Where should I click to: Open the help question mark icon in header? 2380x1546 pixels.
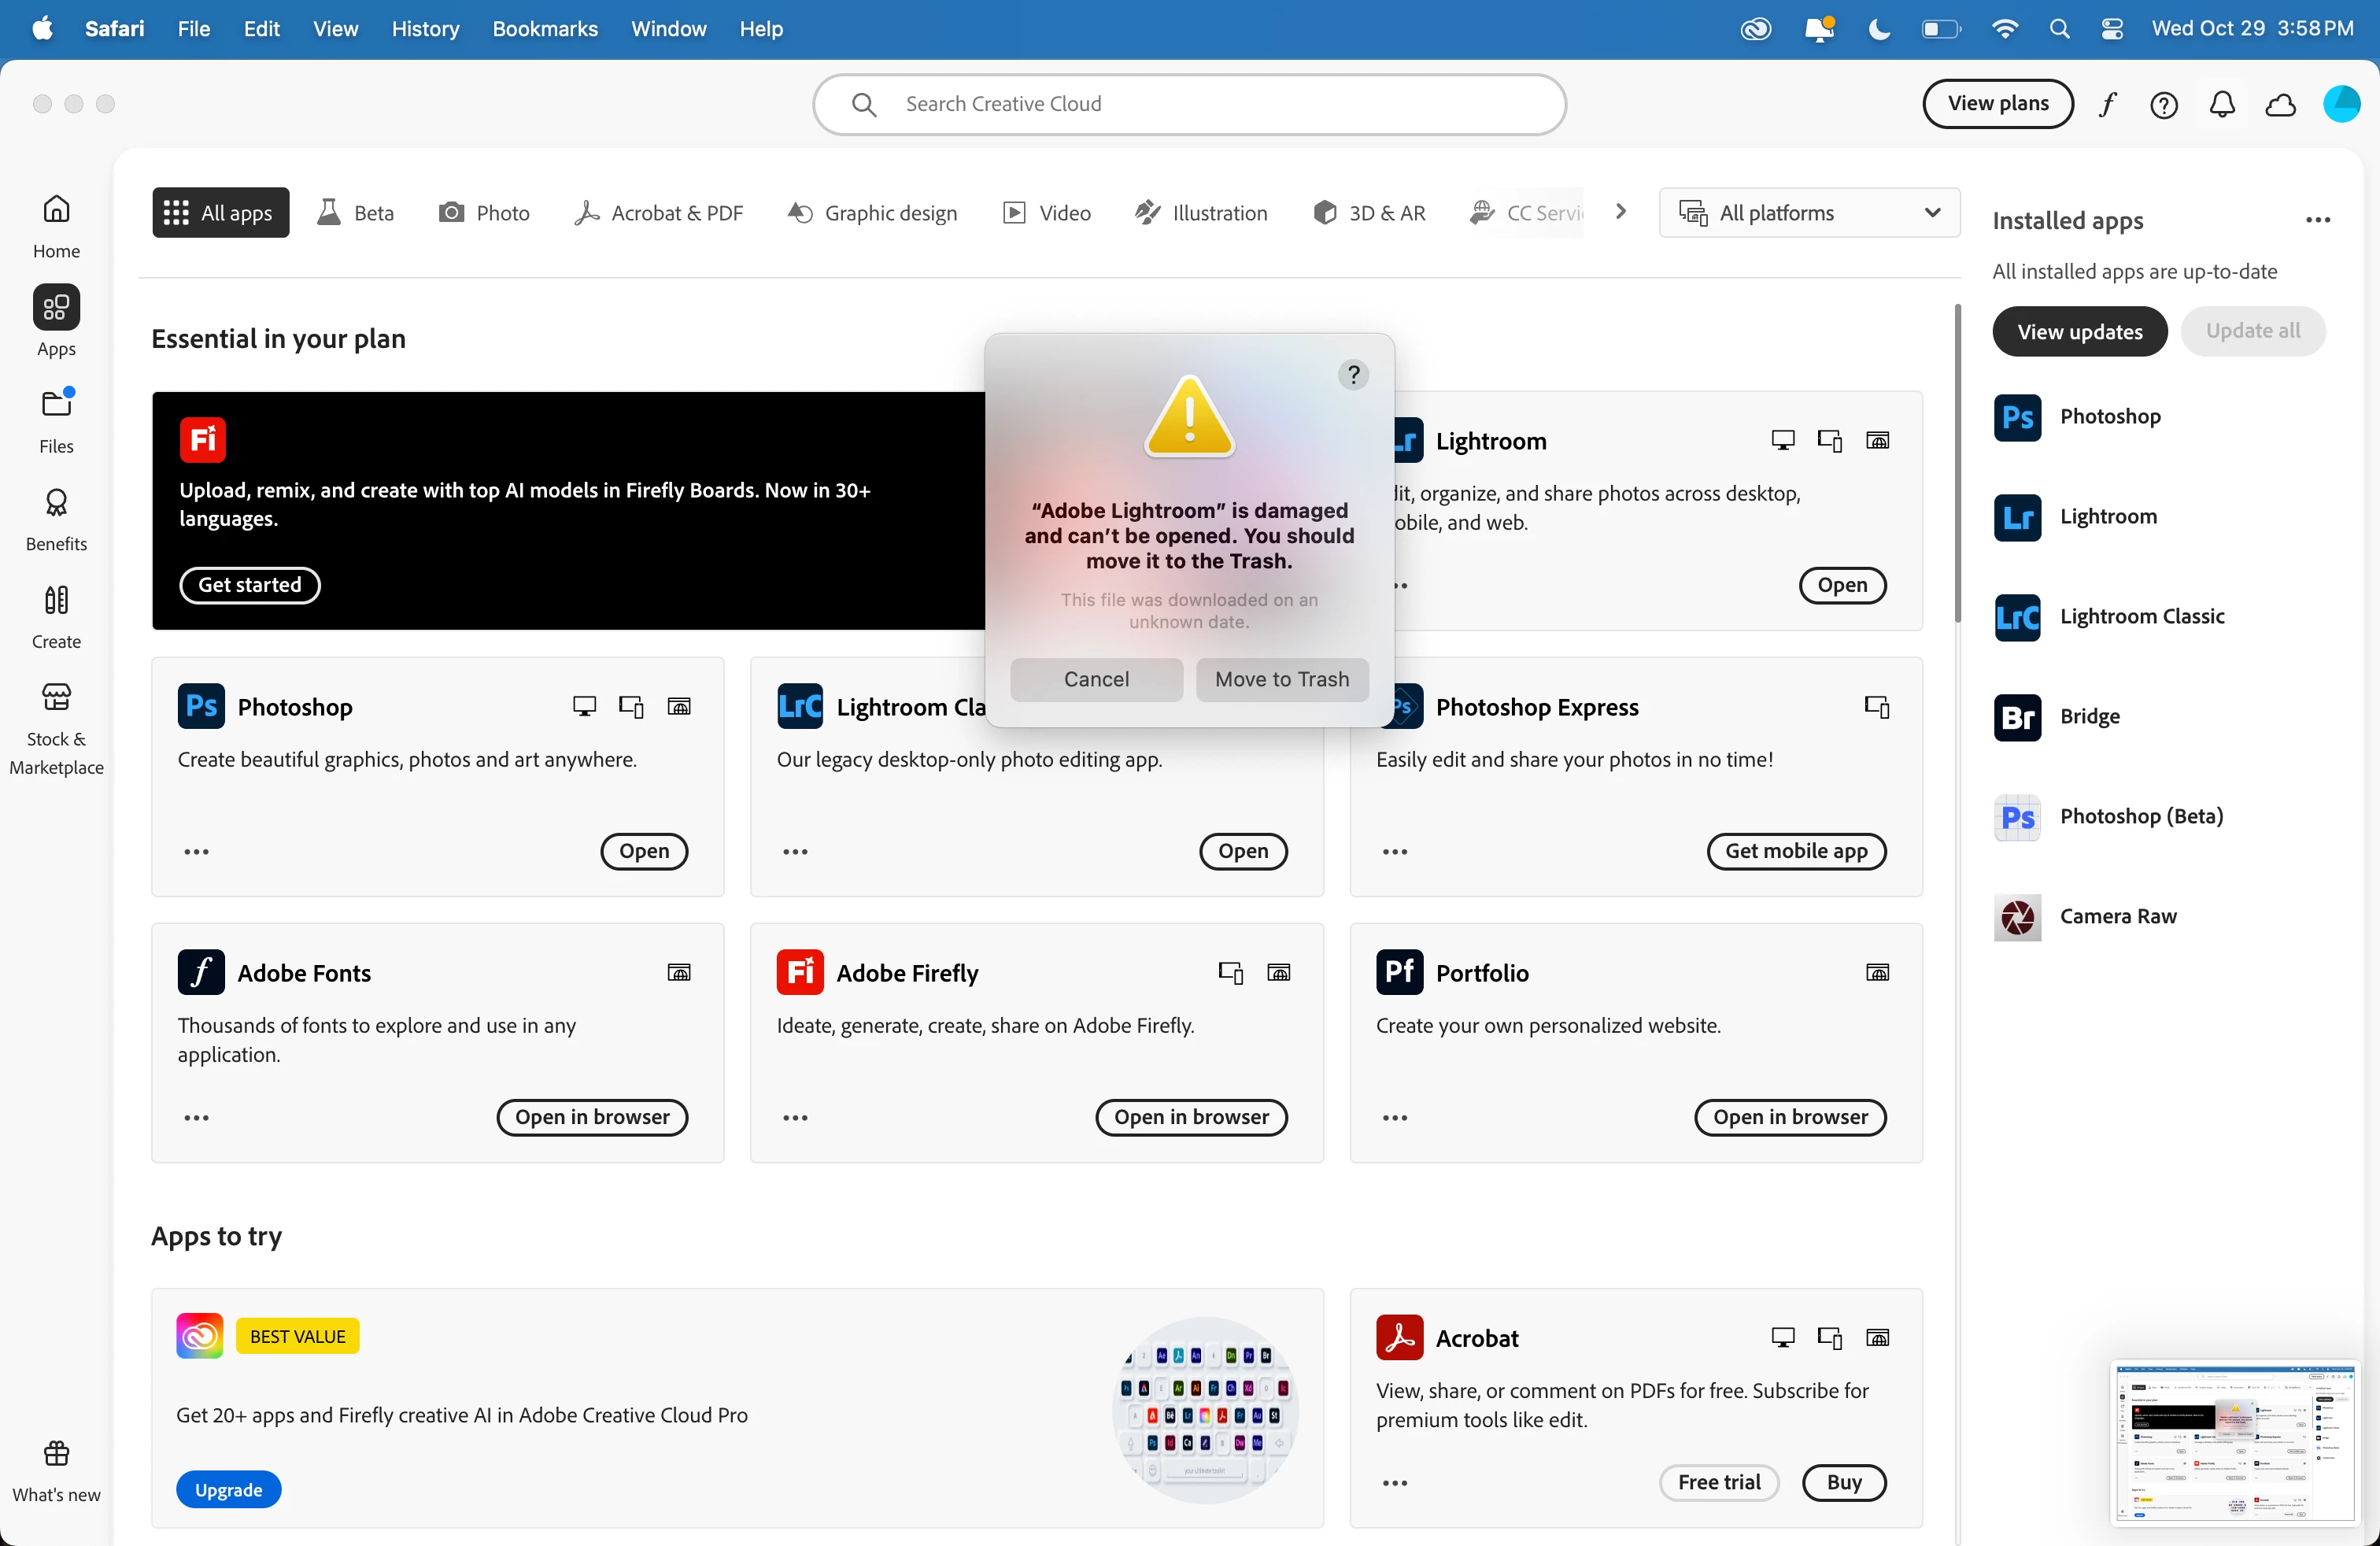2163,104
